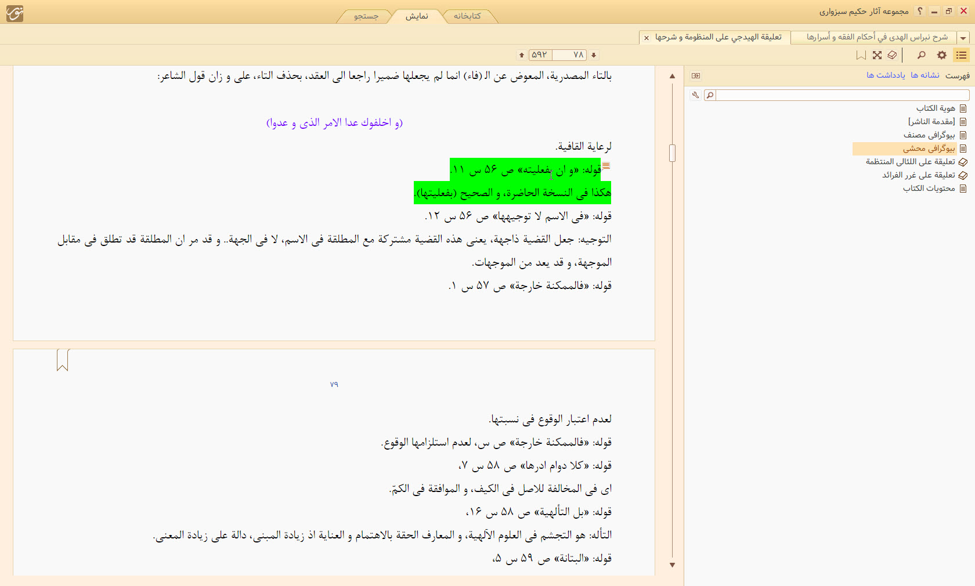Image resolution: width=975 pixels, height=586 pixels.
Task: Select محتويات الكتاب in the index
Action: coord(929,189)
